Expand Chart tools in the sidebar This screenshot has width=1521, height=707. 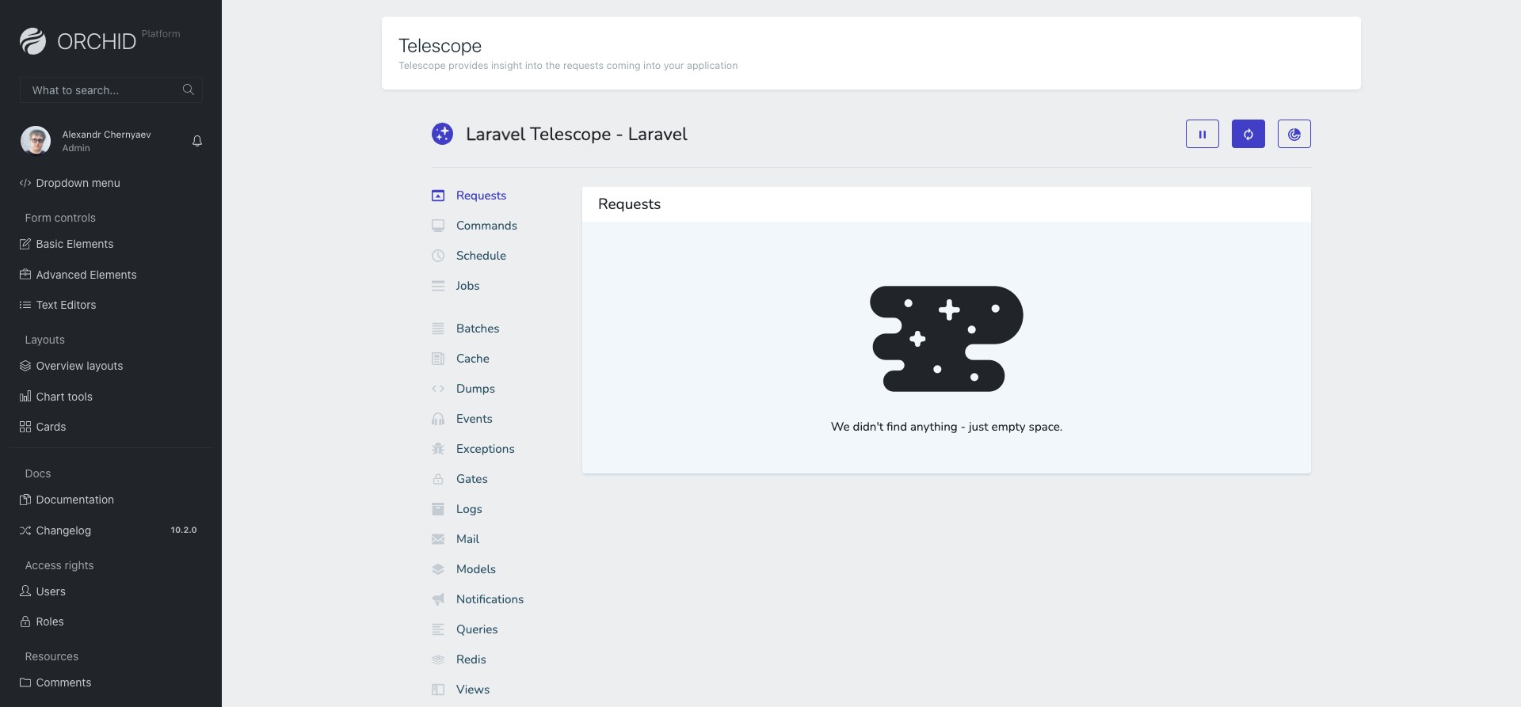(63, 397)
